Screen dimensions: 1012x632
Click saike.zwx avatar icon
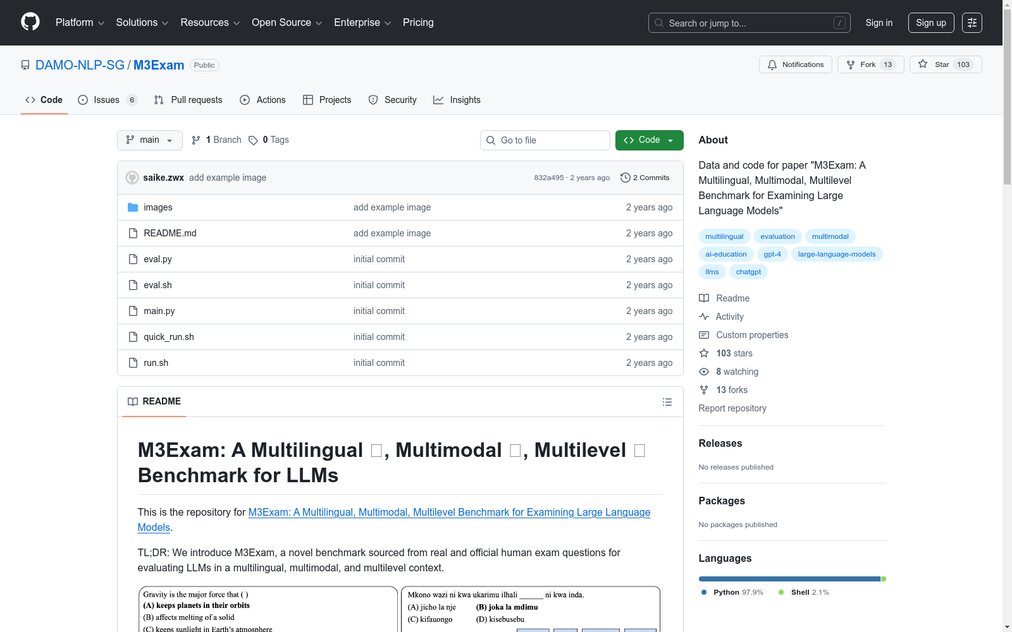click(132, 178)
